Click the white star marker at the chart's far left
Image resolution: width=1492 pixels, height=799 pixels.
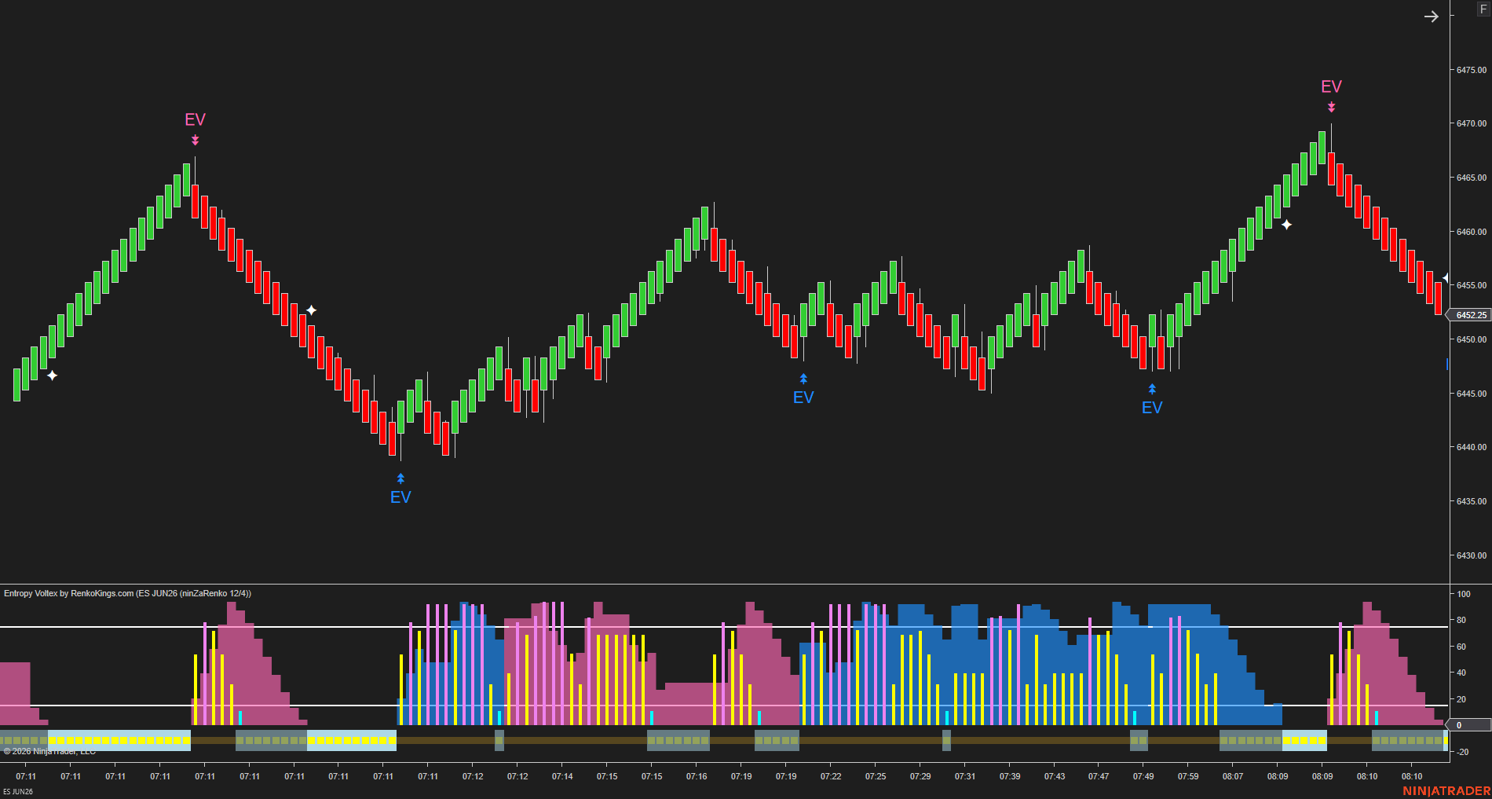(x=52, y=376)
